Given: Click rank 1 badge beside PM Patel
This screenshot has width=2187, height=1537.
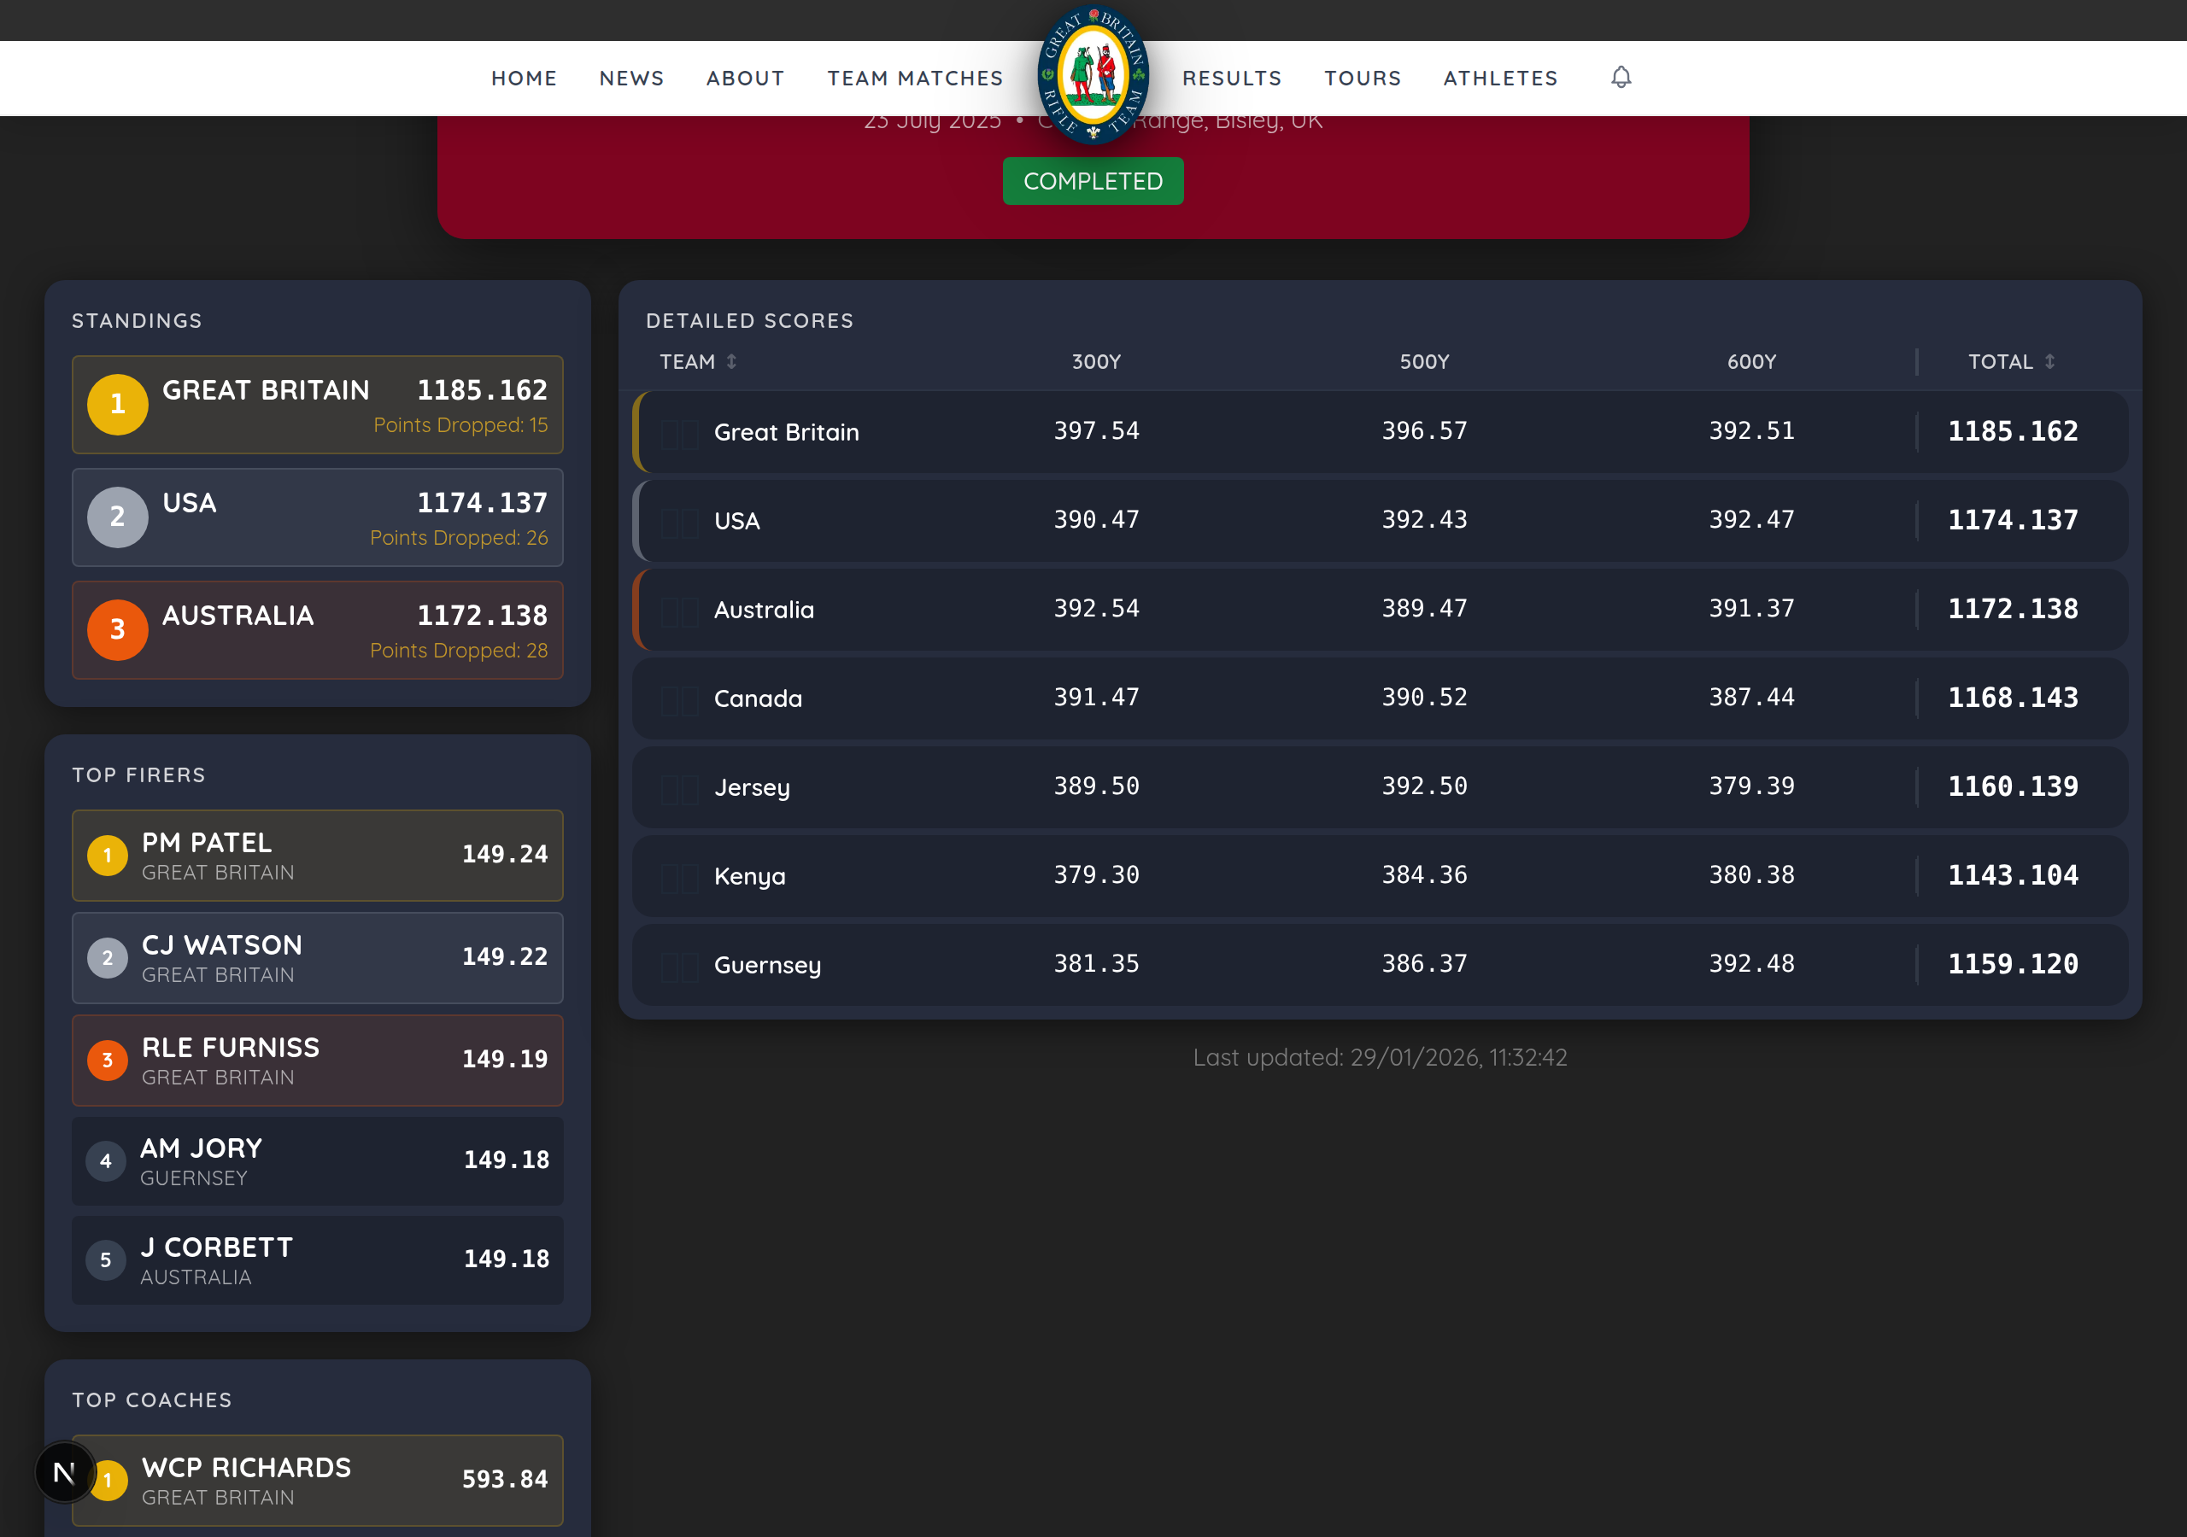Looking at the screenshot, I should coord(108,855).
